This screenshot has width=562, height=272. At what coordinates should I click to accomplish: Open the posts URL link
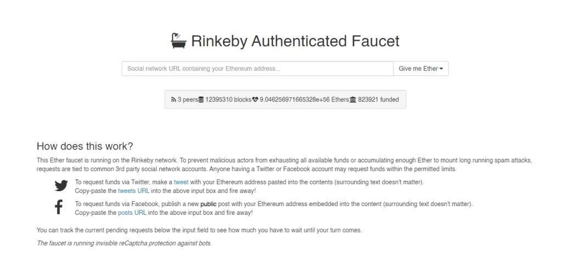tap(132, 213)
